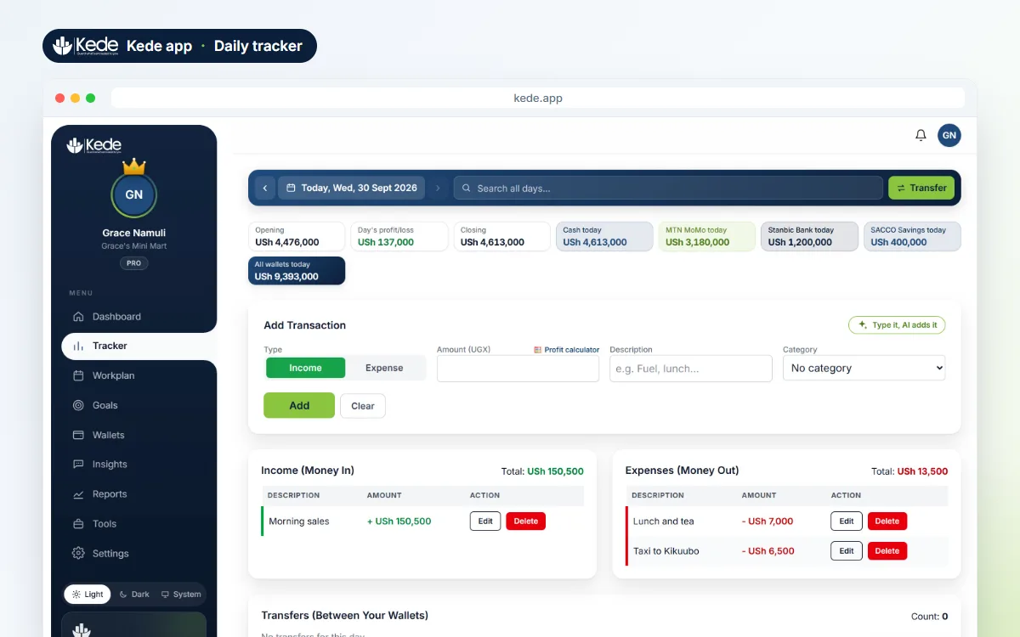The height and width of the screenshot is (637, 1020).
Task: Click expense amount - USh 6,500
Action: (768, 551)
